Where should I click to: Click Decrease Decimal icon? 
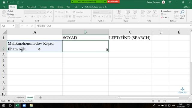[110, 16]
